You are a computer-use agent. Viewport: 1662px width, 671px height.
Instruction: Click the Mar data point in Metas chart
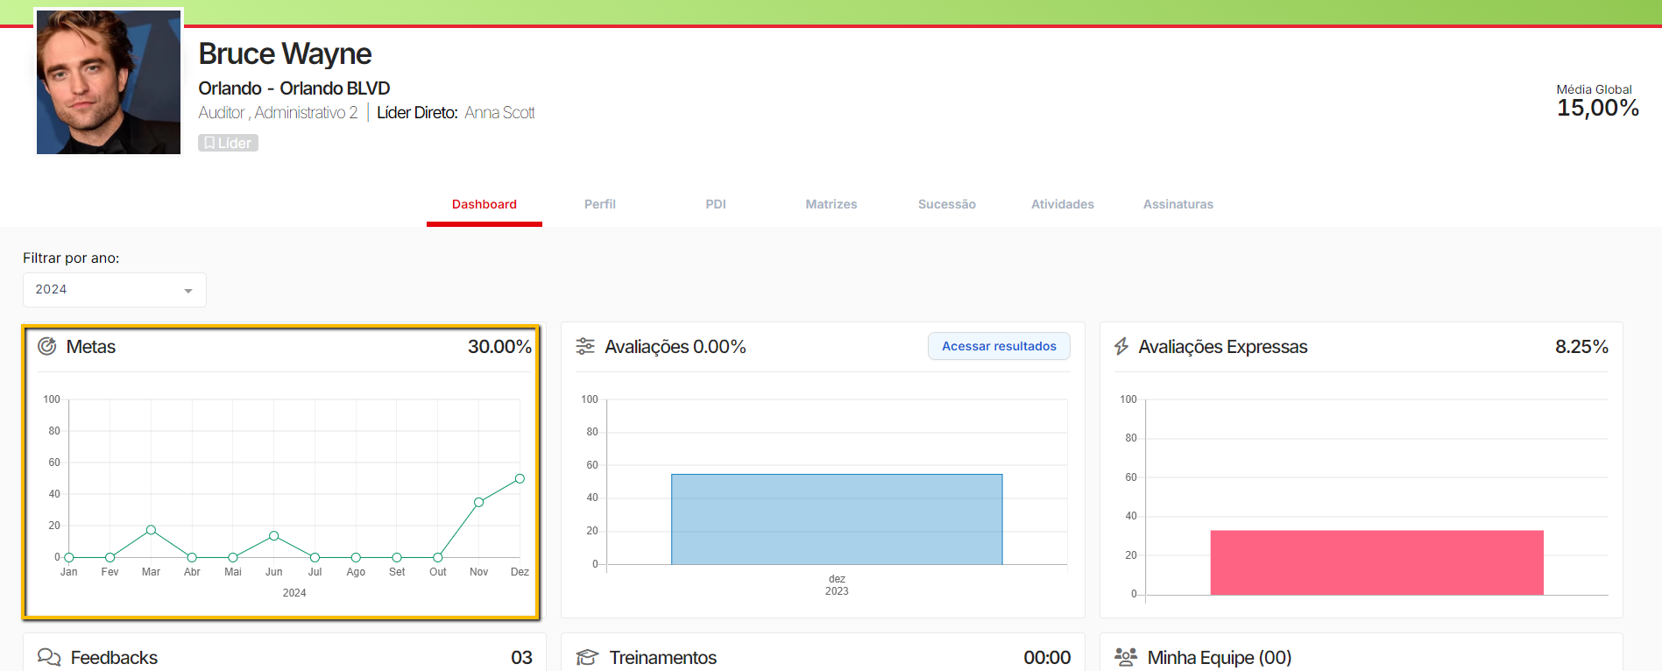(151, 530)
